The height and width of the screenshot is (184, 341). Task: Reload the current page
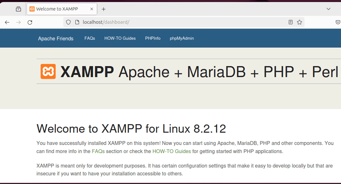(30, 22)
